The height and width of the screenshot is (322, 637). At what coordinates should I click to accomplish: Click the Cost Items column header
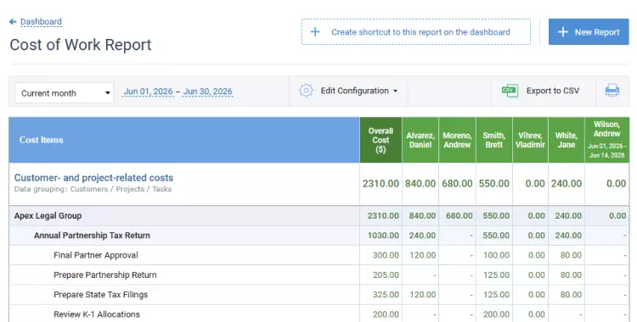point(184,140)
